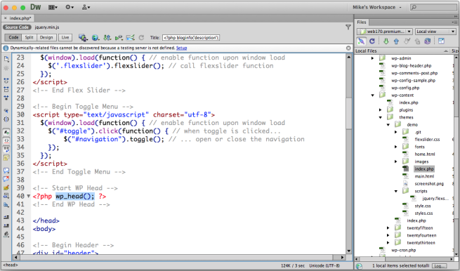Collapse code at line 40 triangle
460x271 pixels.
29,196
